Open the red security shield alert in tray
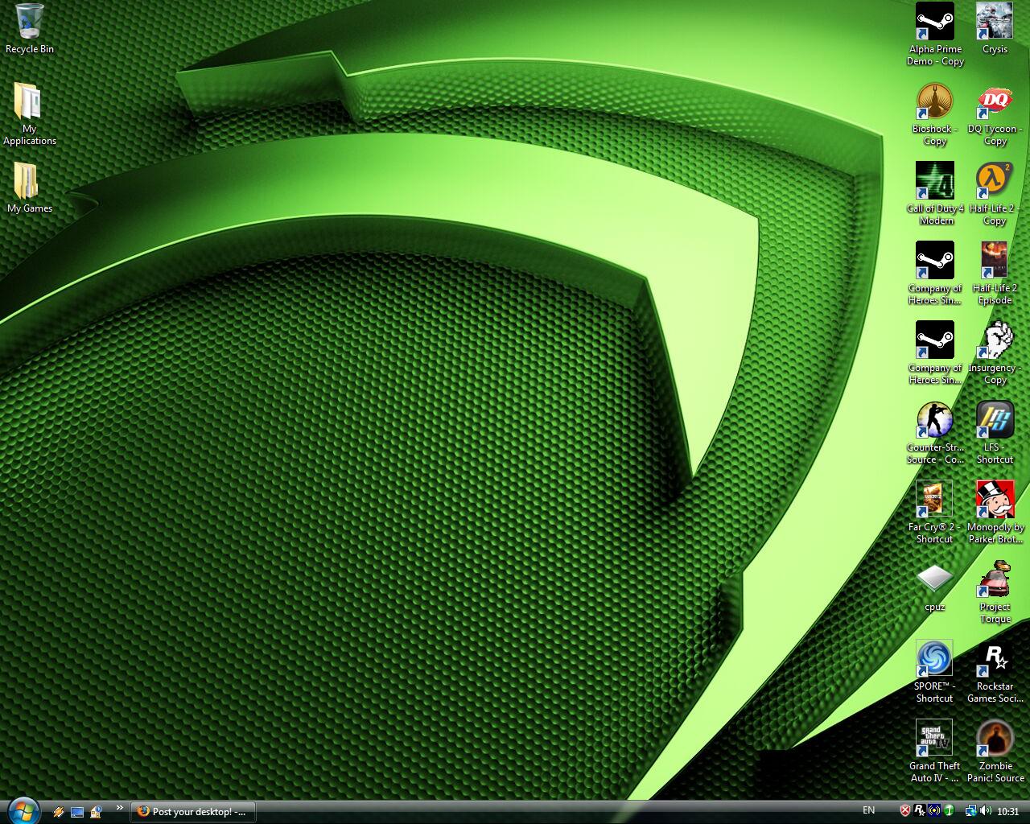The width and height of the screenshot is (1030, 824). [x=905, y=811]
